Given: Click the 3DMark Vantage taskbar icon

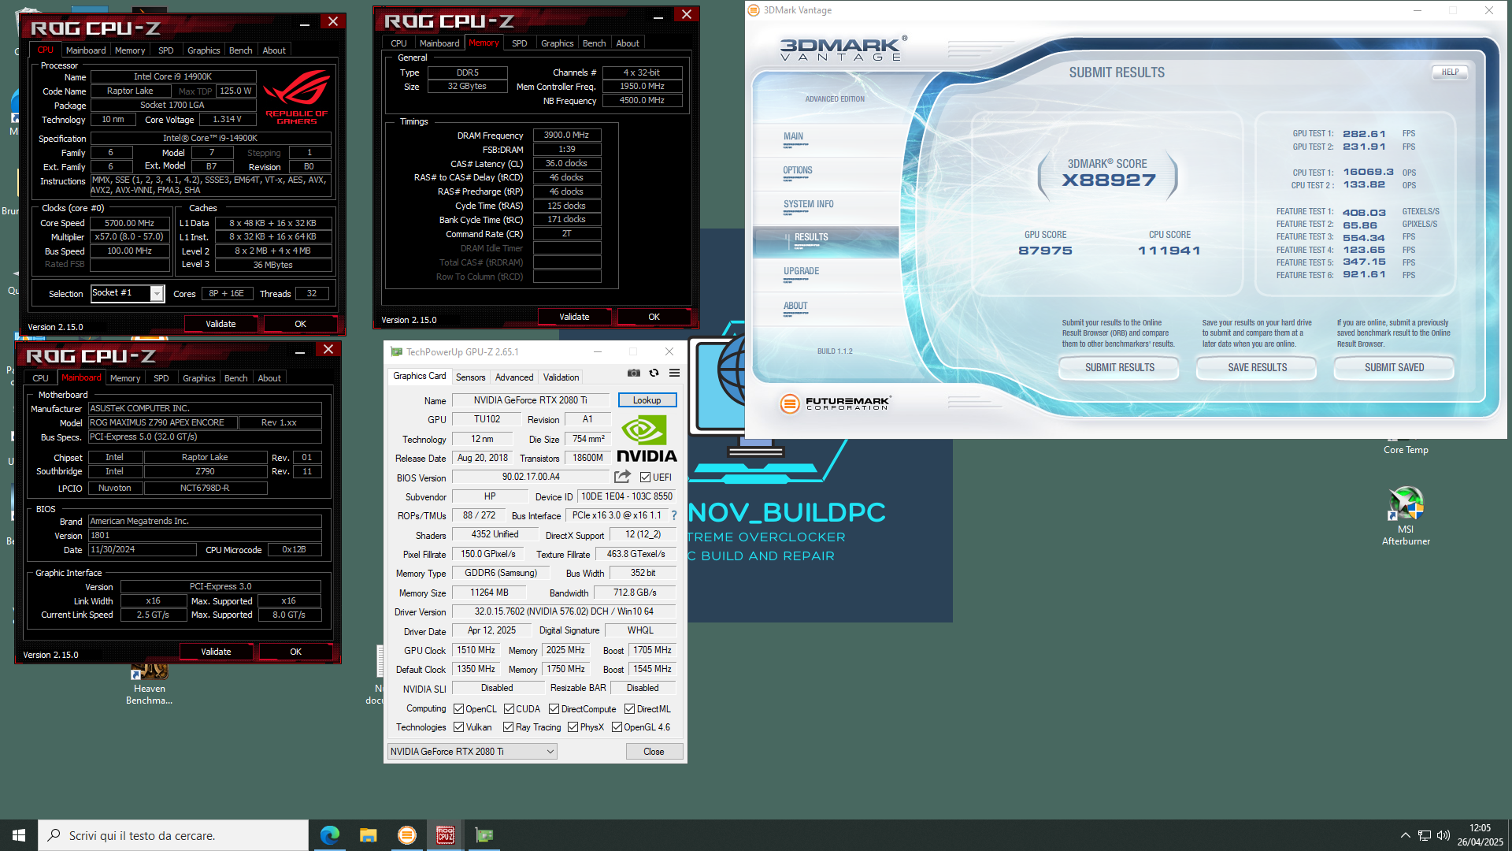Looking at the screenshot, I should pyautogui.click(x=407, y=835).
